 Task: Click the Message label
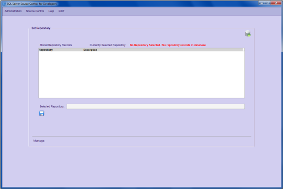pos(39,141)
